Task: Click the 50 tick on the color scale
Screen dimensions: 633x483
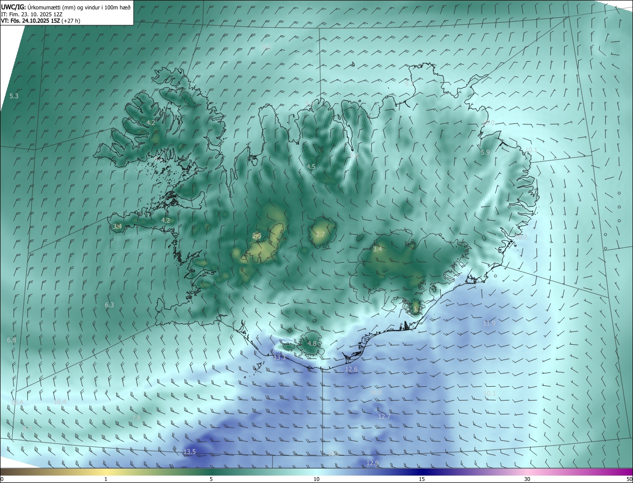Action: point(629,479)
